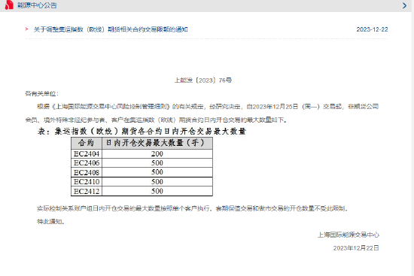Select the EC2412 contract cell
Screen dimensions: 414x276
coord(87,191)
